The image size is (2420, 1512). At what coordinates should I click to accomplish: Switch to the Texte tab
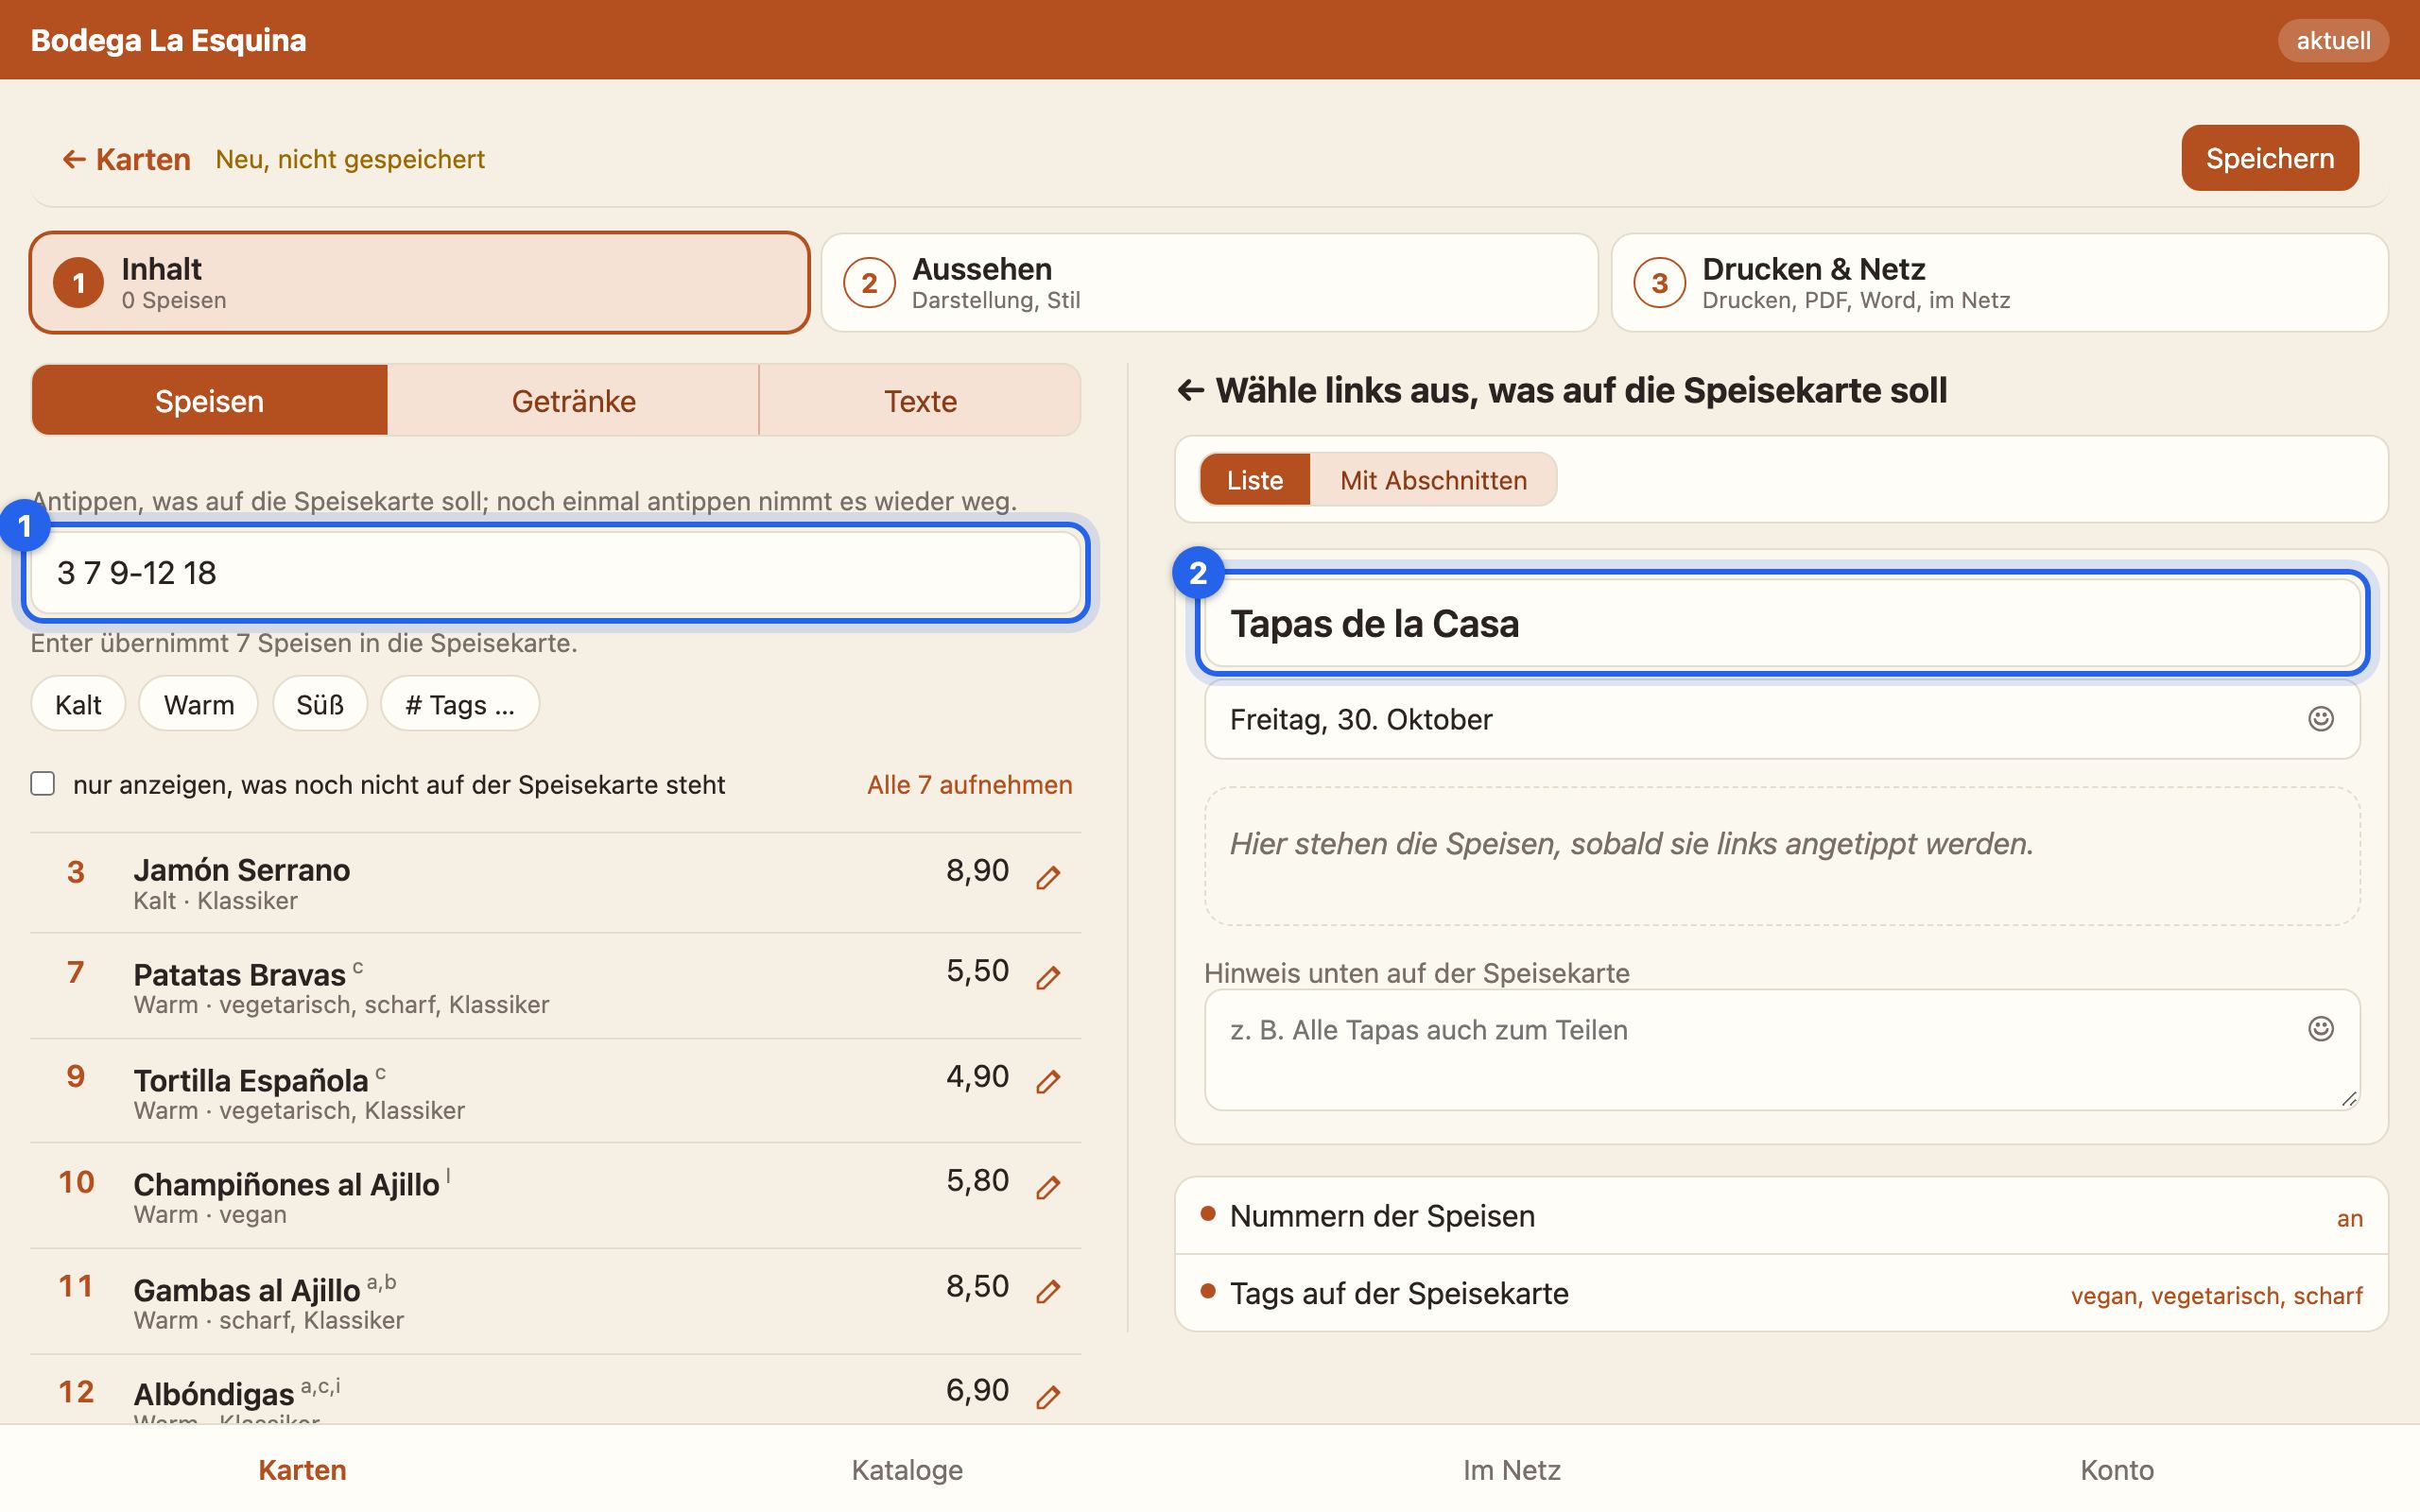coord(920,401)
